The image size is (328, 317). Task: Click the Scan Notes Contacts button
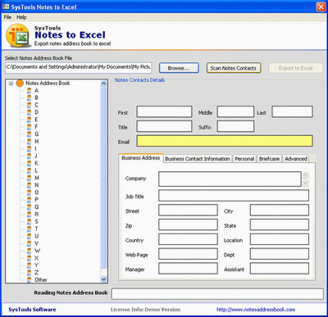click(x=234, y=68)
